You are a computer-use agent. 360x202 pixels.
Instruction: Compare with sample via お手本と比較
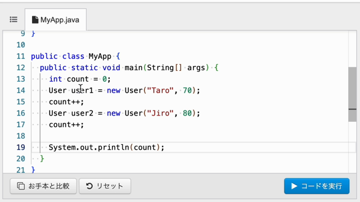pos(43,186)
